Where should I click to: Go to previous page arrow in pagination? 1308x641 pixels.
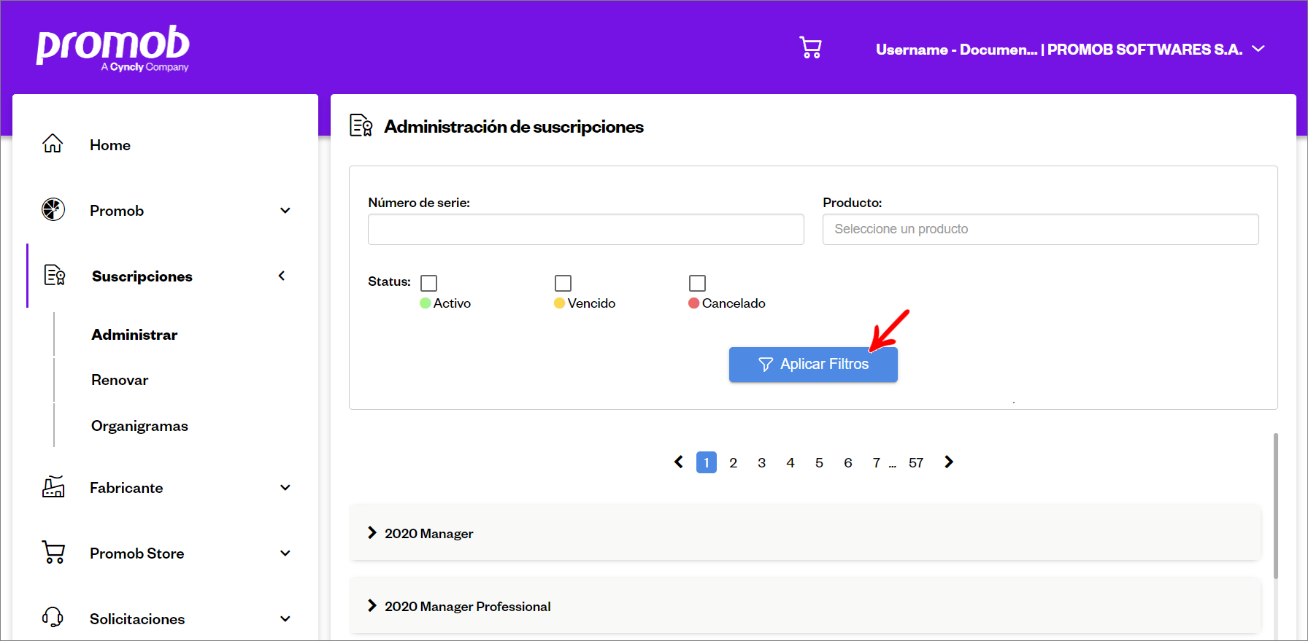coord(679,462)
